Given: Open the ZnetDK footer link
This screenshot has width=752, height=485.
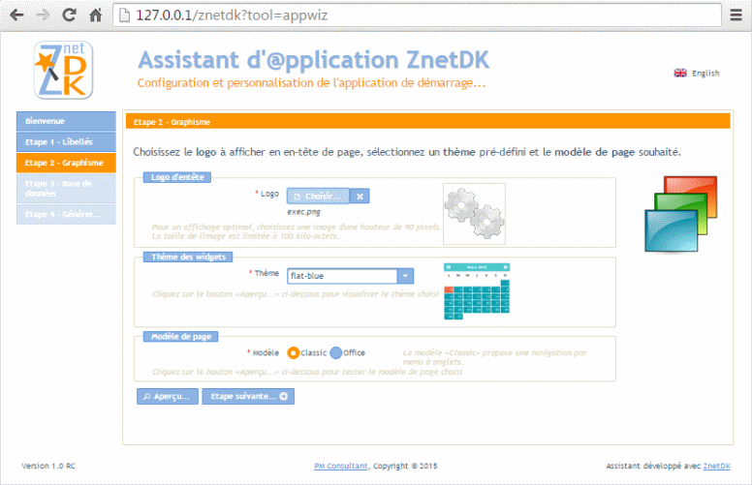Looking at the screenshot, I should click(716, 466).
